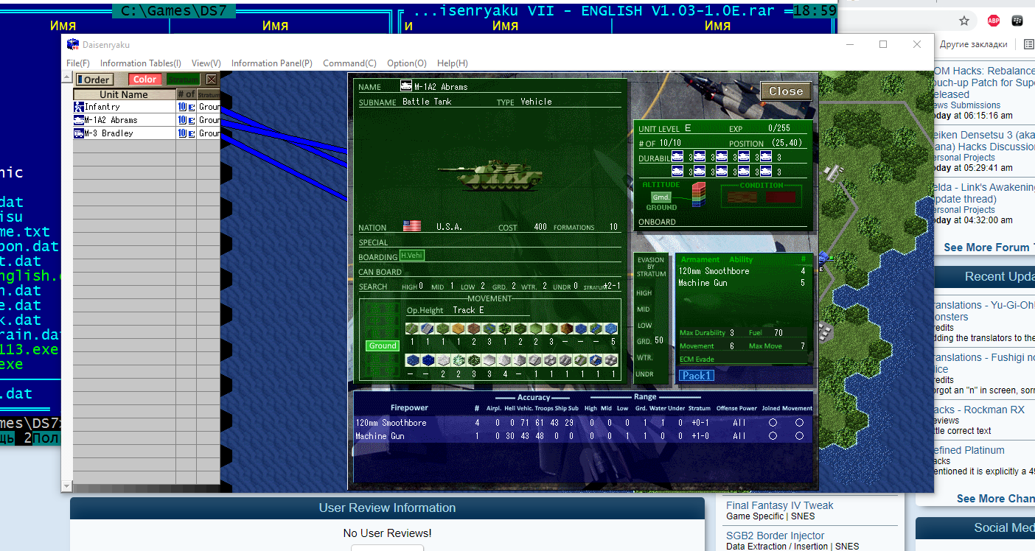The image size is (1035, 551).
Task: Open the Information Tables(I) menu
Action: [x=141, y=63]
